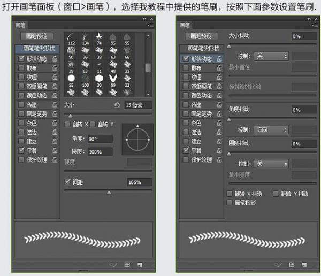Toggle lock icon for 形状动态 in left panel
The width and height of the screenshot is (321, 276).
(55, 59)
